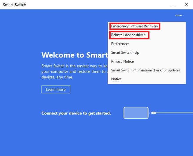Minimize the Smart Switch window
The image size is (193, 156).
click(x=173, y=5)
